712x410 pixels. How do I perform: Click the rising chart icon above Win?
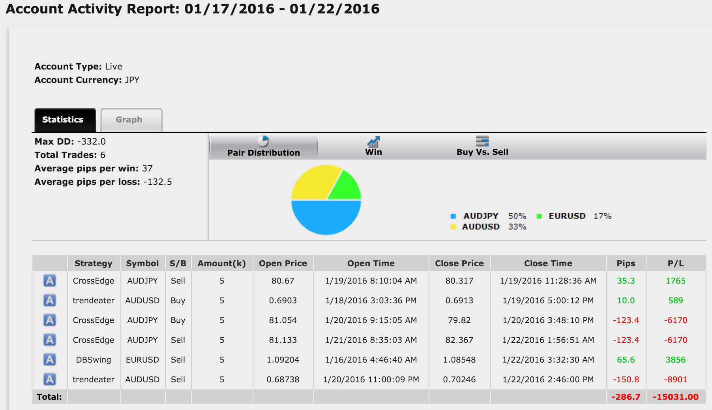373,141
